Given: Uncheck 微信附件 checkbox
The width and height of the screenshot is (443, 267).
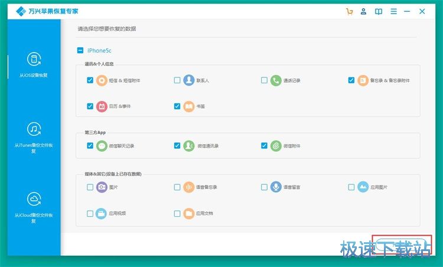Looking at the screenshot, I should tap(264, 146).
